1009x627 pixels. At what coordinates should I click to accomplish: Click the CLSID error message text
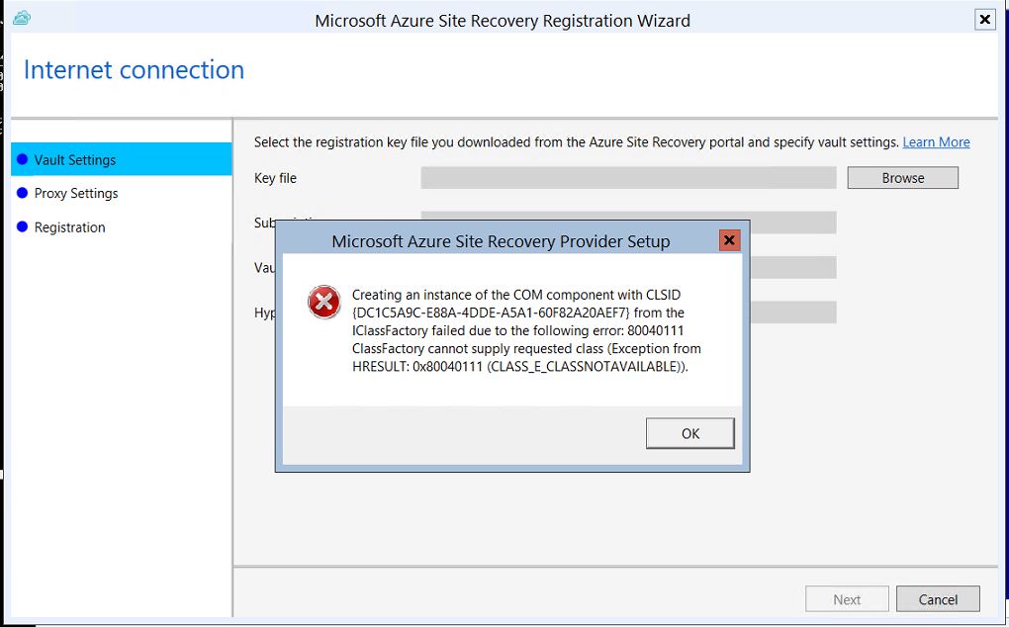tap(526, 330)
